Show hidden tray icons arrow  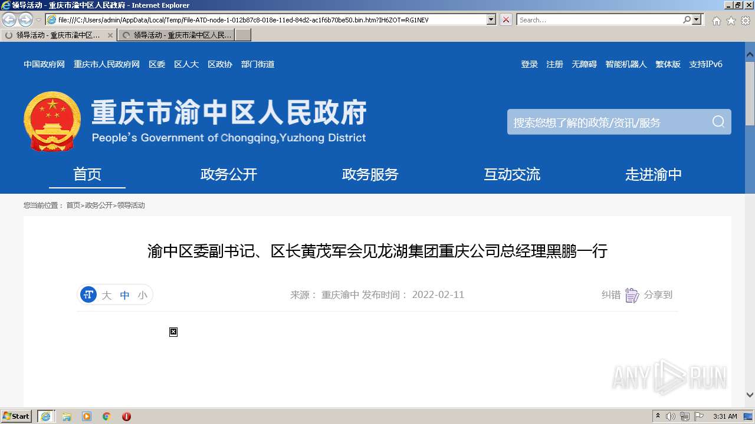(x=658, y=416)
